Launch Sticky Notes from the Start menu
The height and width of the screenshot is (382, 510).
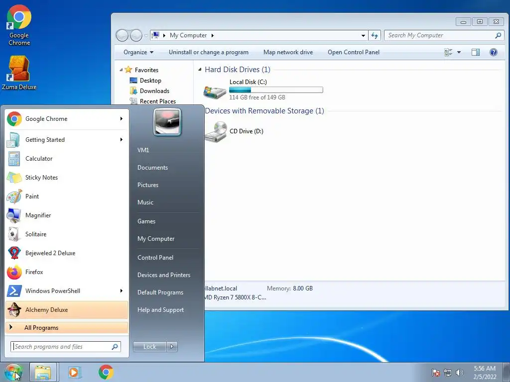click(67, 178)
